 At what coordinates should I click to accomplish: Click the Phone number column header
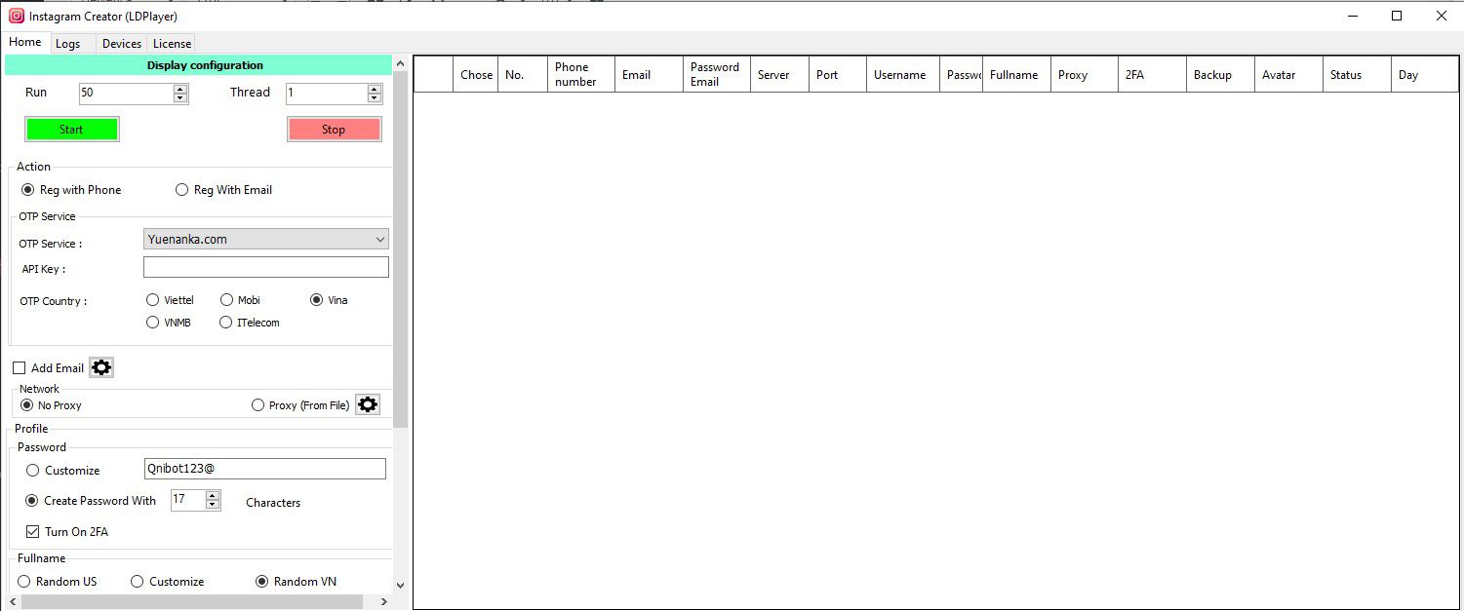tap(581, 75)
